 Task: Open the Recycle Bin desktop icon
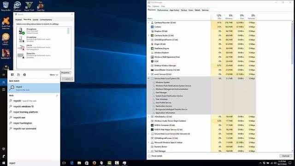6,6
